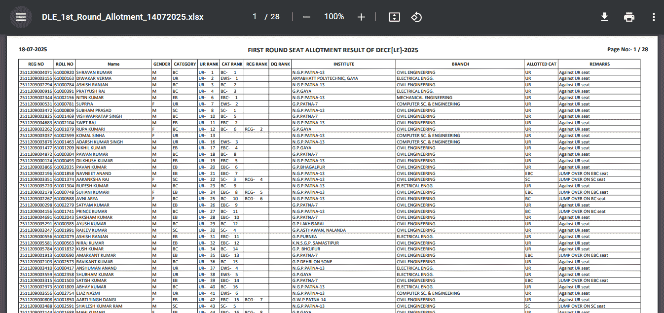The height and width of the screenshot is (313, 664).
Task: Click the First Round Seat Allotment heading
Action: tap(332, 50)
